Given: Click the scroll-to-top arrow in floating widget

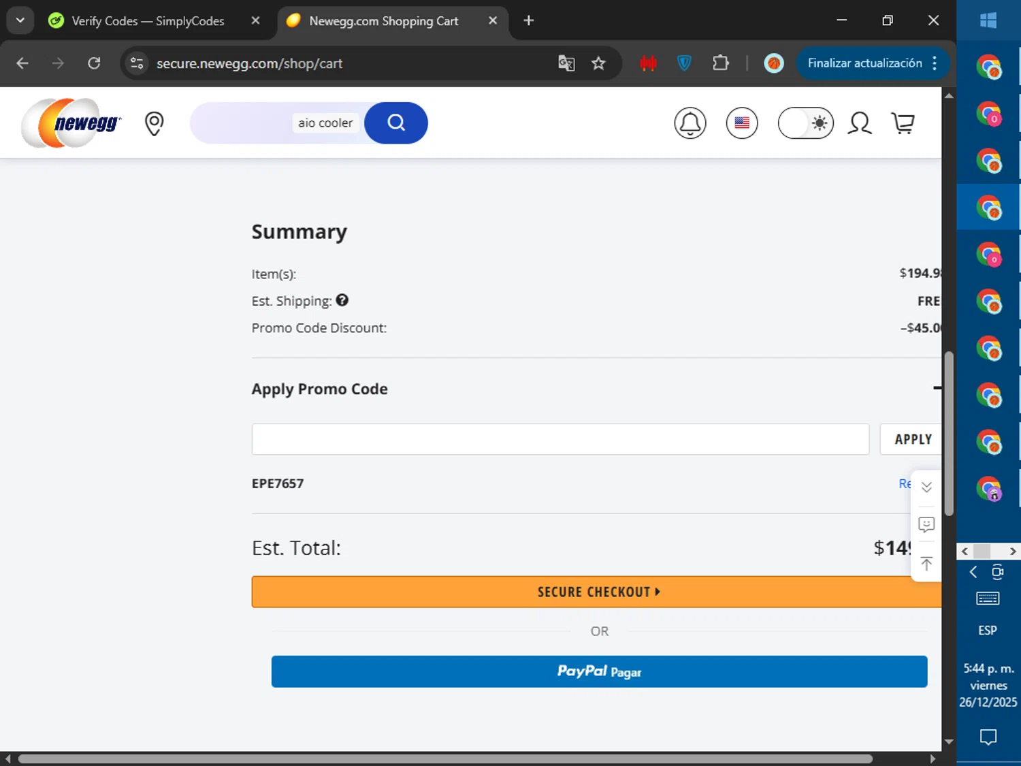Looking at the screenshot, I should (926, 563).
